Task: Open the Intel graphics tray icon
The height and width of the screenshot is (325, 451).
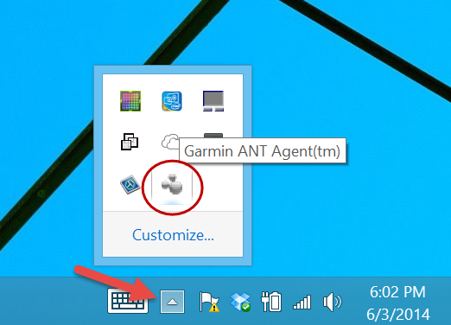Action: [x=172, y=101]
